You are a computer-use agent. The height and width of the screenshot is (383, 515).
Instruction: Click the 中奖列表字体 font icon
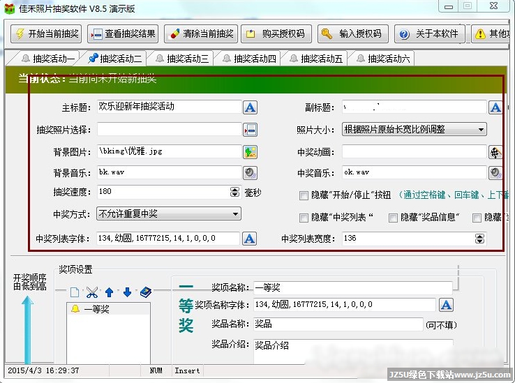click(x=250, y=239)
